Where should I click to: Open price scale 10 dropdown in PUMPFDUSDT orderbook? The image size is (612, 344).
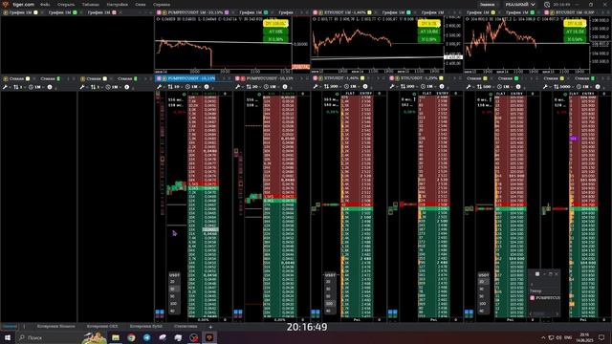(175, 87)
